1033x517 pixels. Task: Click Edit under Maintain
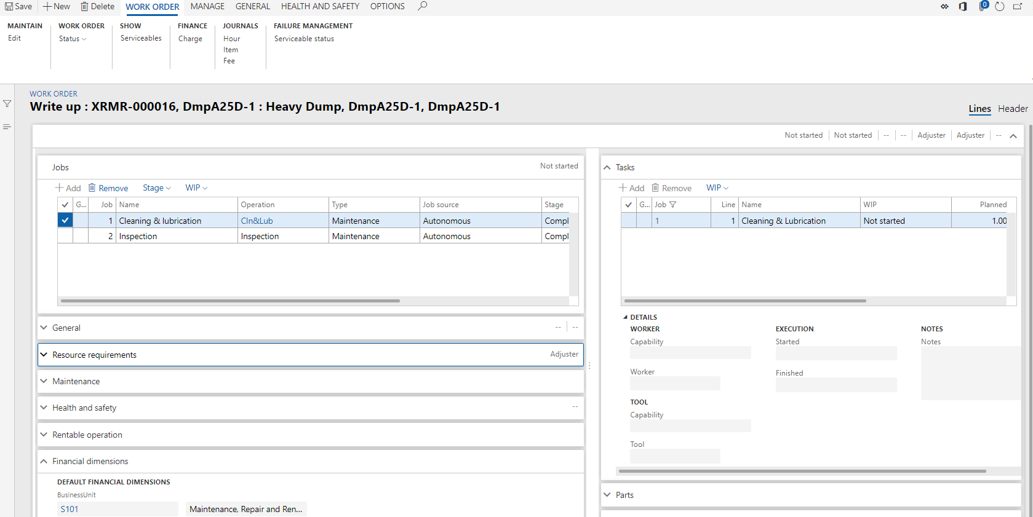coord(14,38)
